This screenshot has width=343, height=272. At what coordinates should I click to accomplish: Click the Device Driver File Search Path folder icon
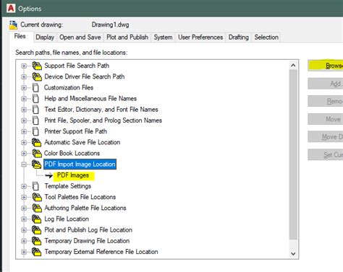37,76
